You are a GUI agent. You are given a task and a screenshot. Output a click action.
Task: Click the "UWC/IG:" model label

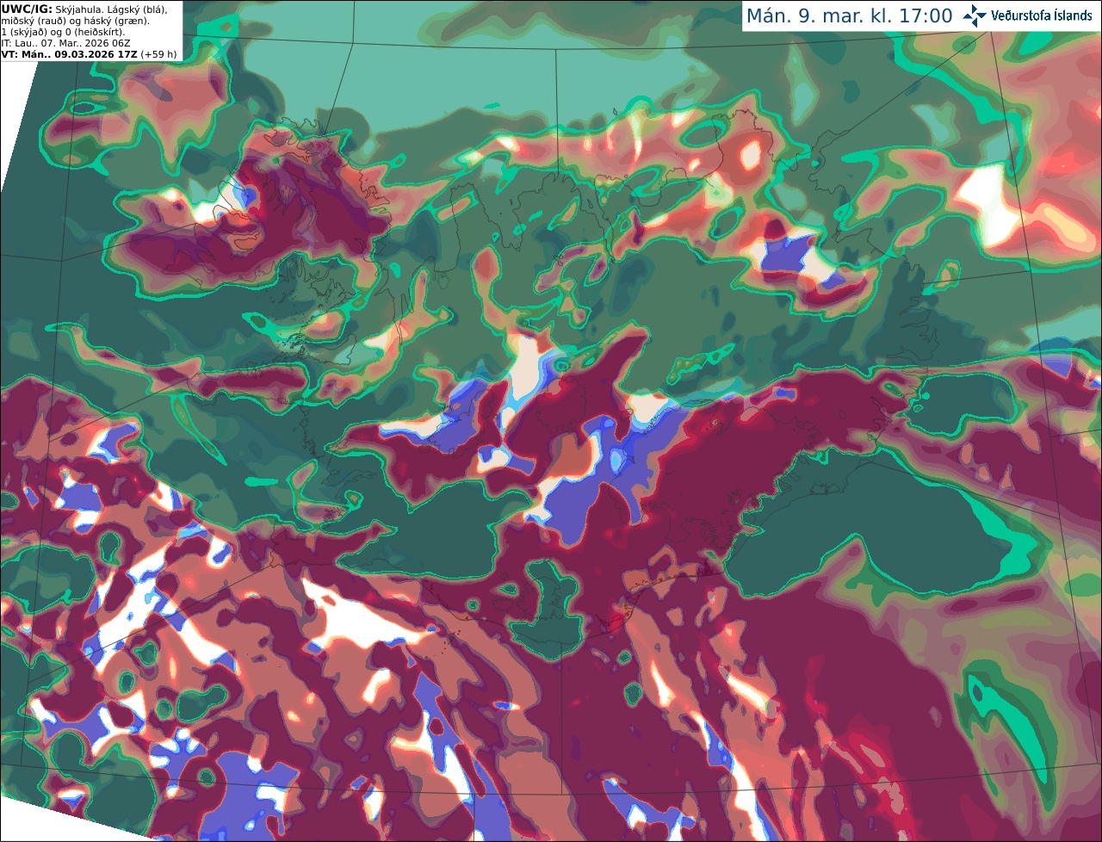(x=27, y=9)
